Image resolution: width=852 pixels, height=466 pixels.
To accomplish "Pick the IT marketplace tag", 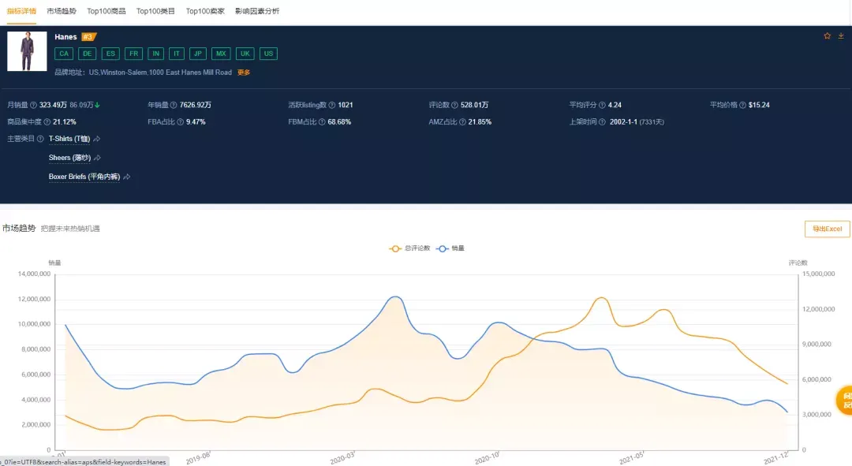I will [x=177, y=54].
